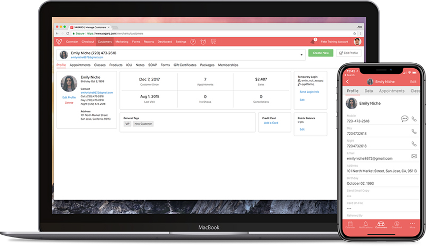Open the shopping cart icon
The height and width of the screenshot is (246, 426).
pos(214,42)
